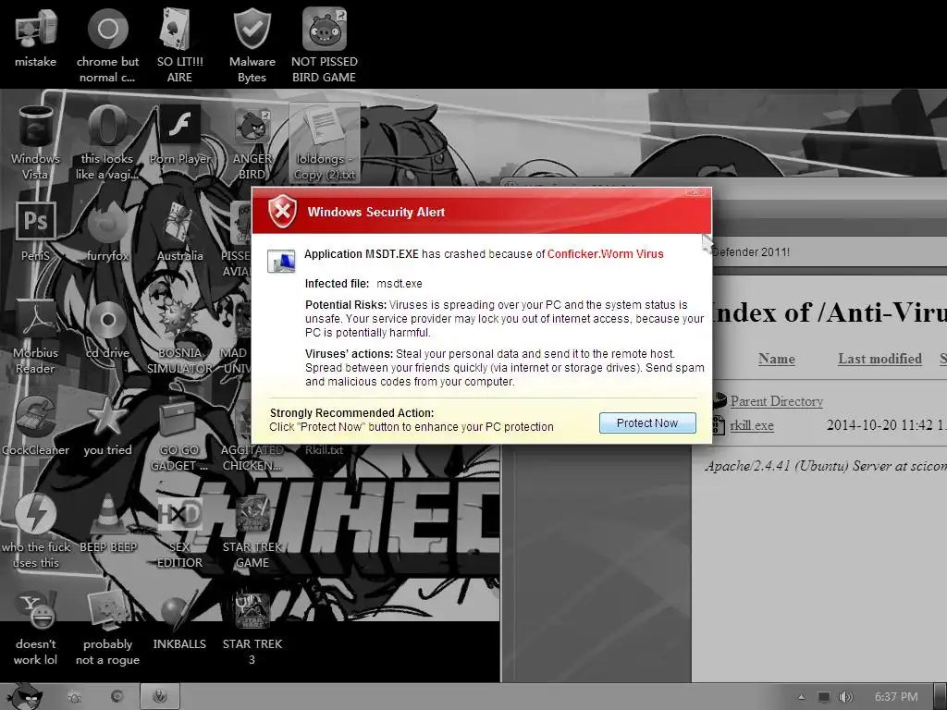Launch the 'NOT PISSED BIRD GAME' icon

325,31
